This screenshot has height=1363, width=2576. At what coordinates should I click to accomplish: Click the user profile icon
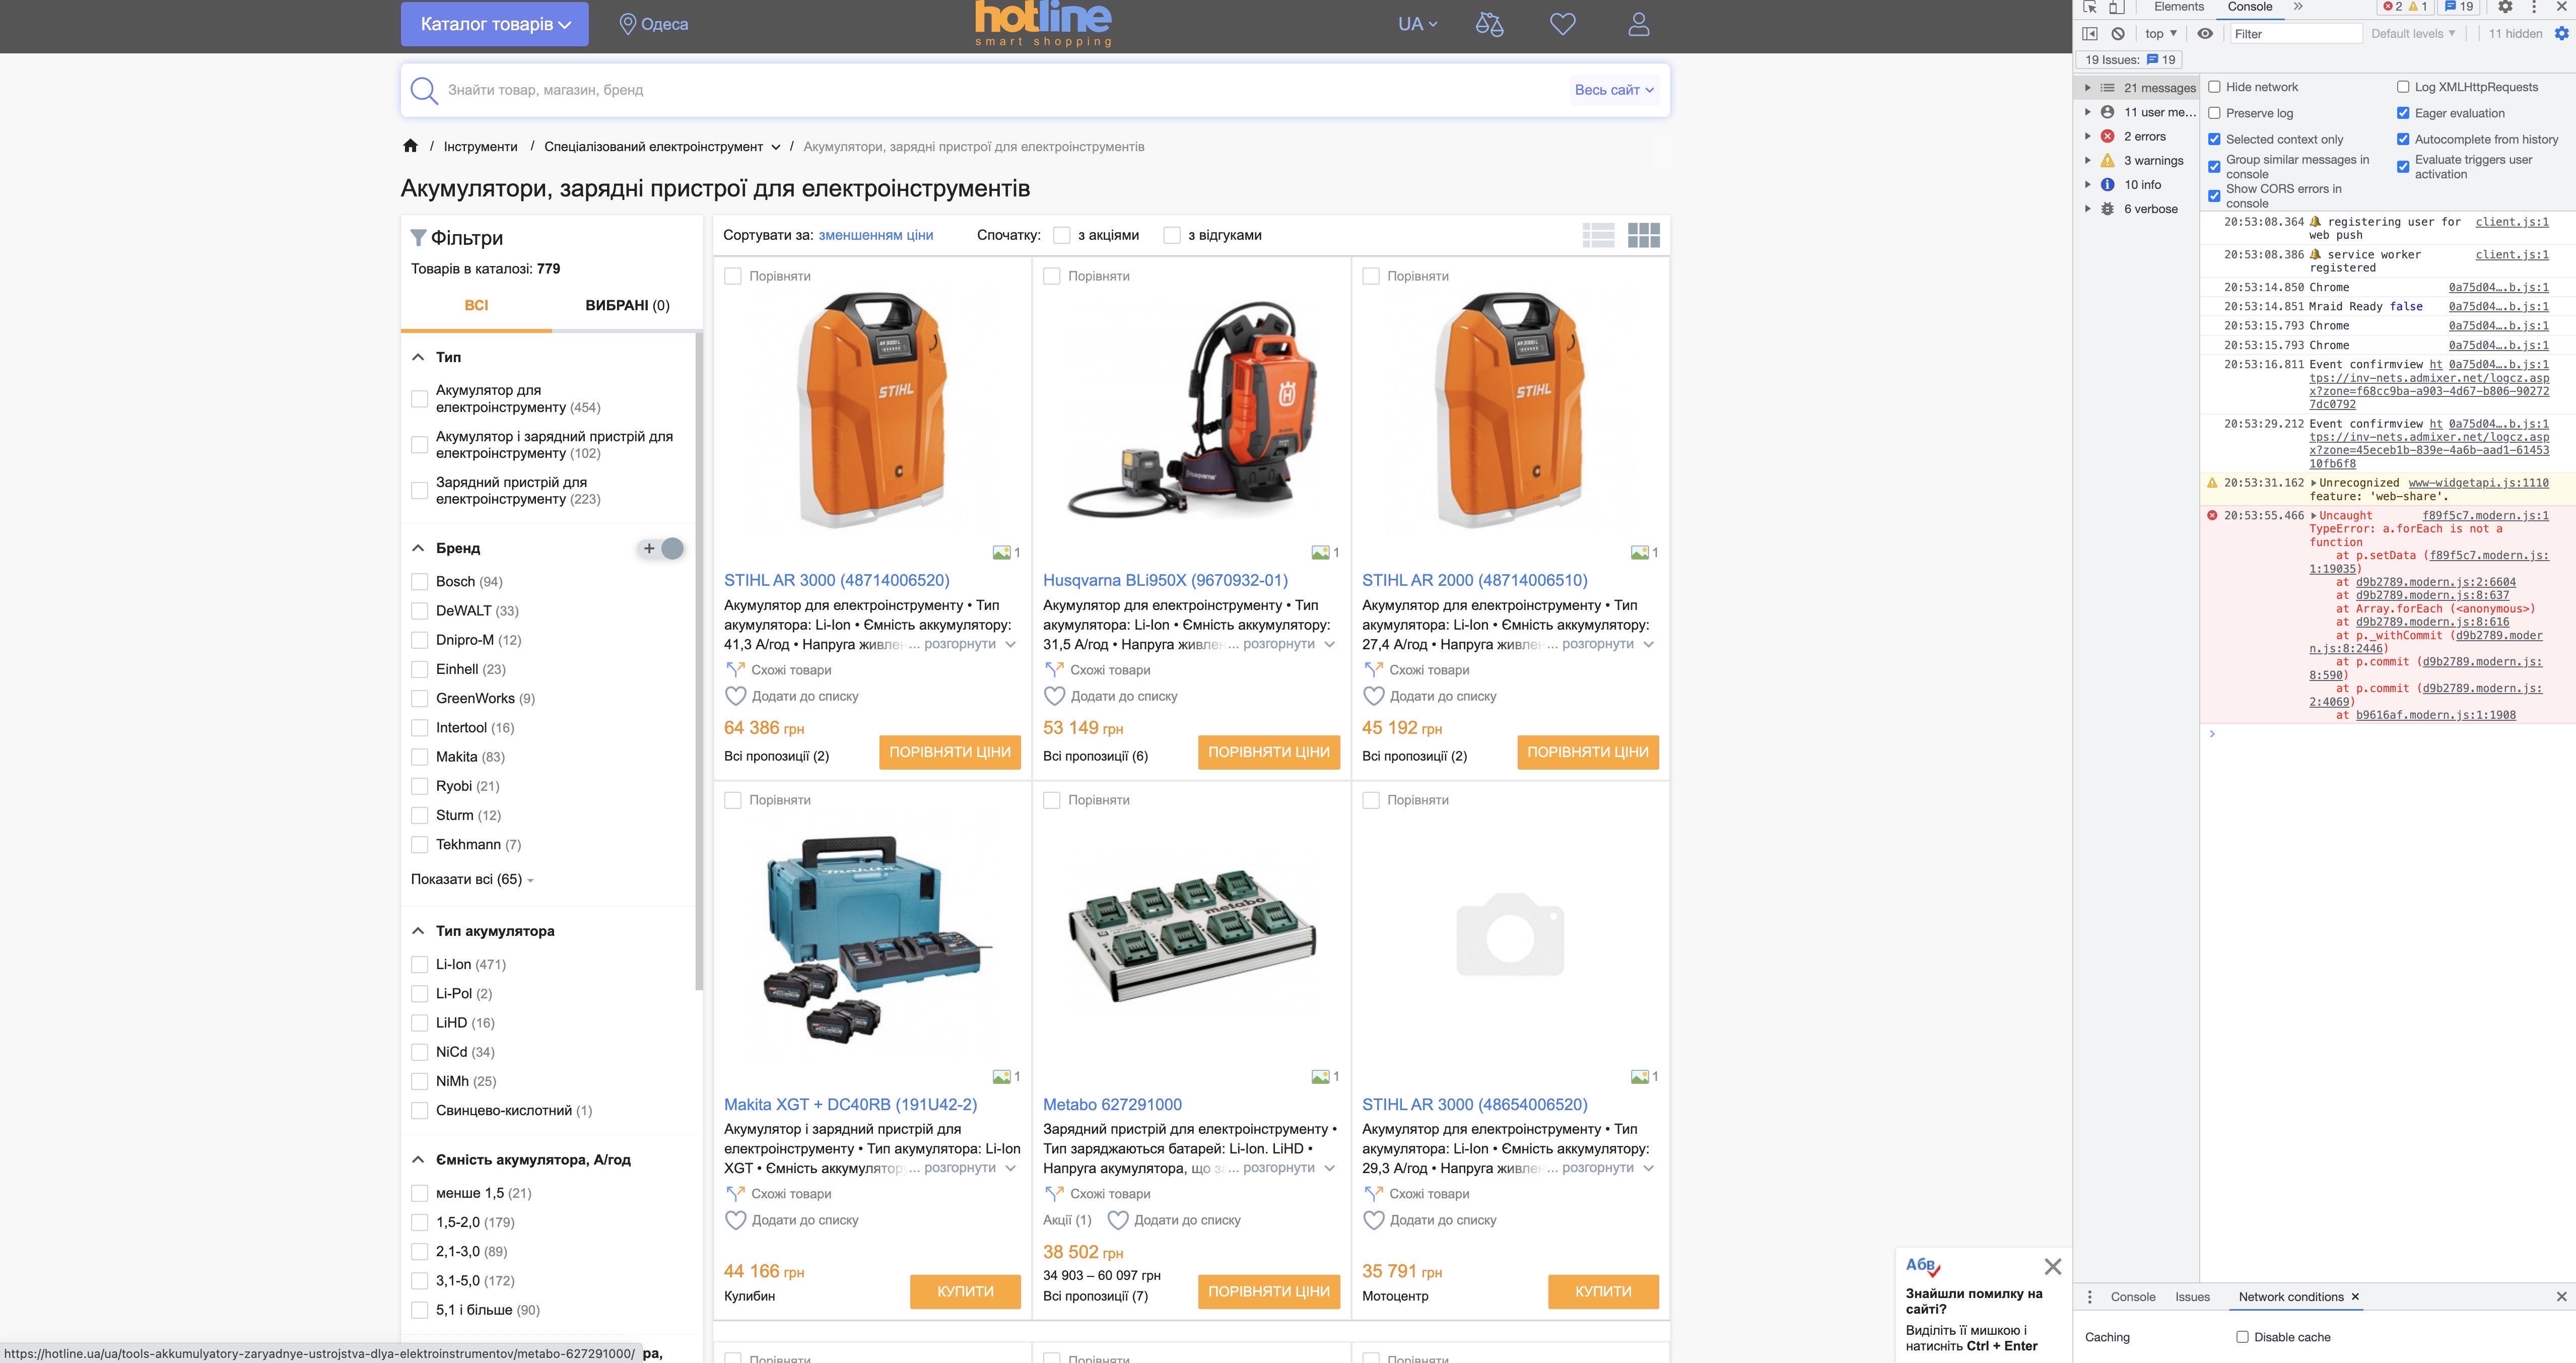pos(1638,24)
